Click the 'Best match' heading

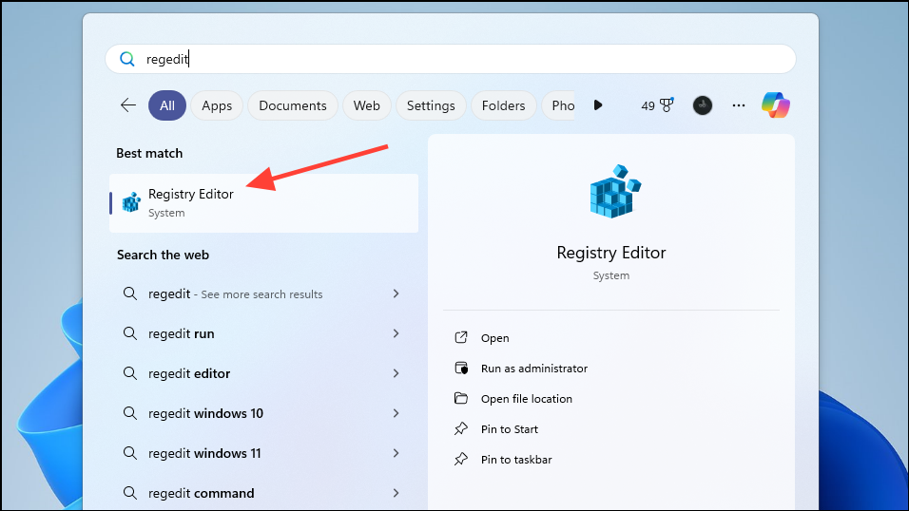(149, 154)
